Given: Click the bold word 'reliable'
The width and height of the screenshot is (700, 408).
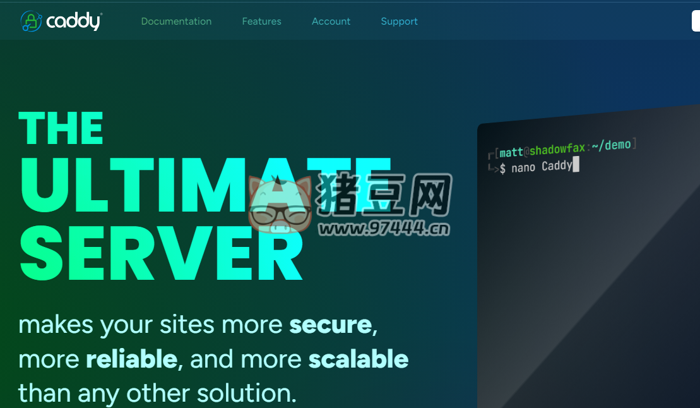Looking at the screenshot, I should pyautogui.click(x=132, y=359).
